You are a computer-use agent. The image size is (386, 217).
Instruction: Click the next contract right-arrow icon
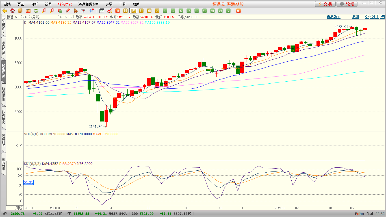pos(372,17)
